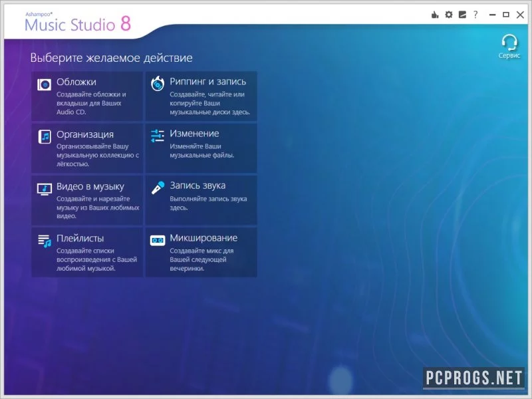
Task: Click the Риппинг и запись flaming disc icon
Action: click(158, 84)
